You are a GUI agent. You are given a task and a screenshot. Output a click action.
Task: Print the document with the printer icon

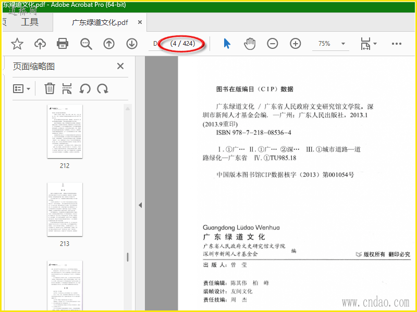tap(63, 44)
